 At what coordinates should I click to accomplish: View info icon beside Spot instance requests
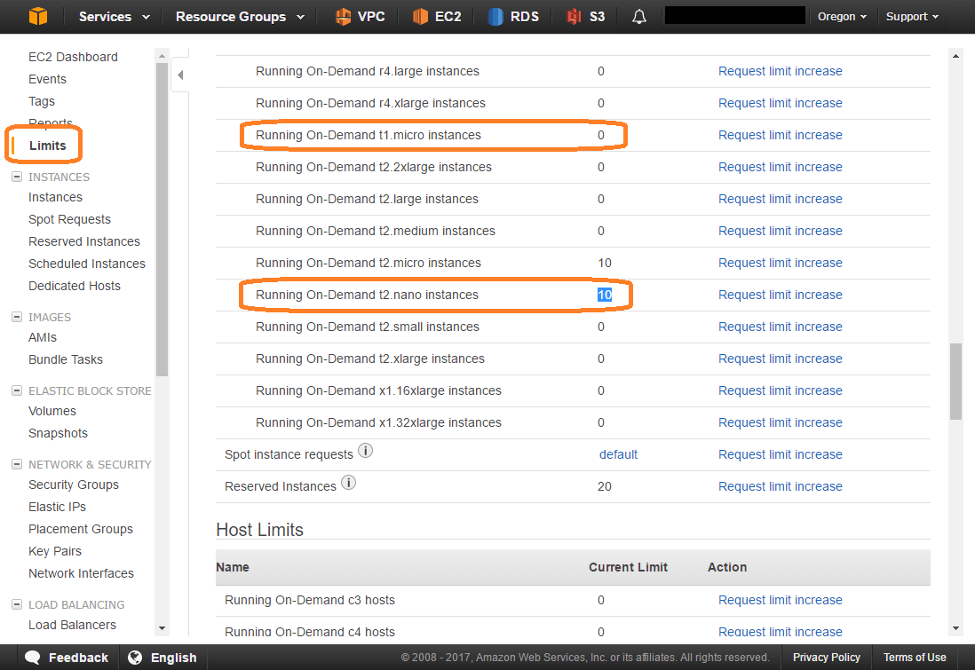click(x=365, y=450)
